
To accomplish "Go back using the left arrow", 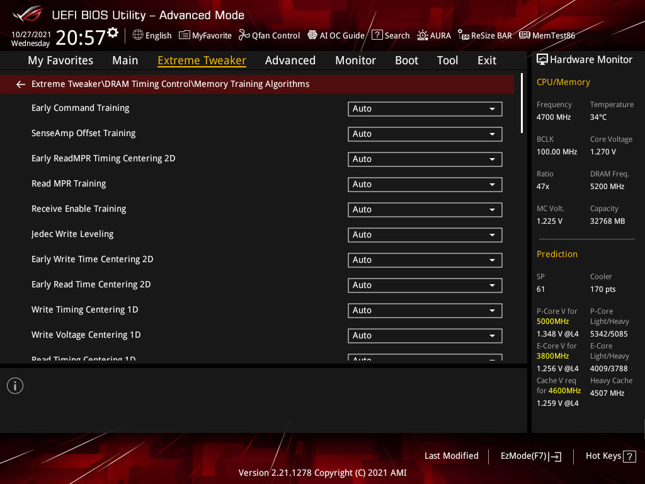I will point(21,84).
